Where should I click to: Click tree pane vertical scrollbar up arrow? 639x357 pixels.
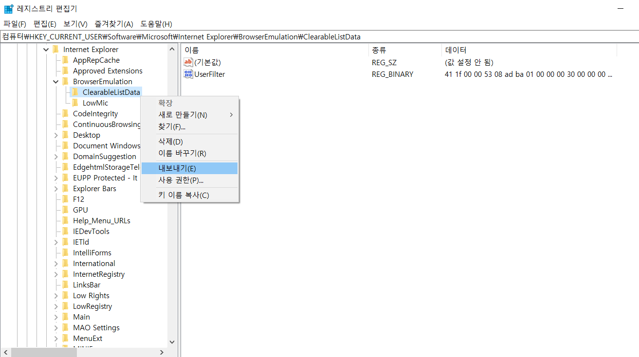pyautogui.click(x=172, y=49)
